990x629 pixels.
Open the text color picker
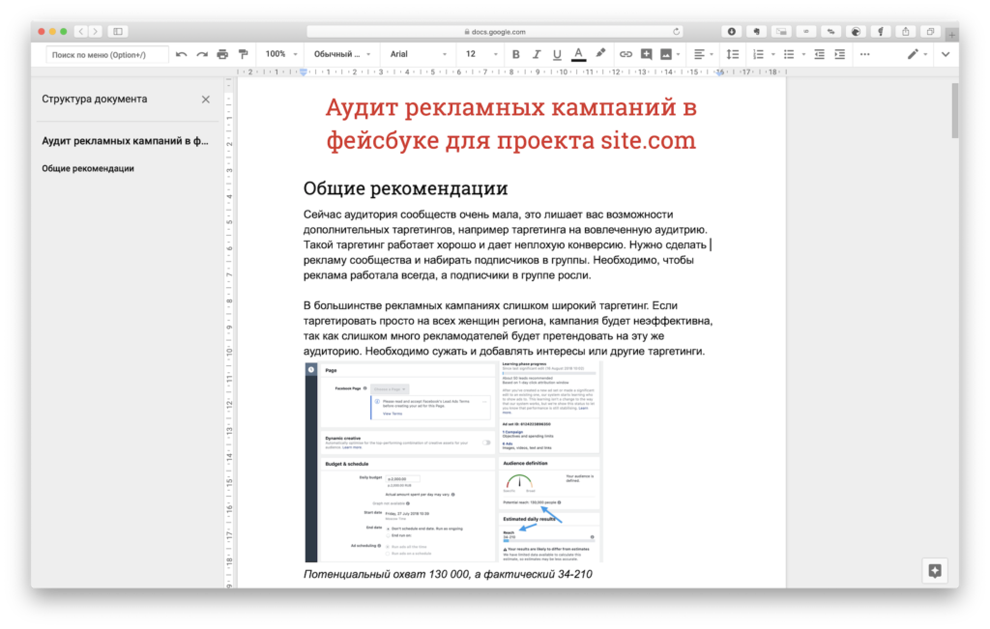click(578, 55)
